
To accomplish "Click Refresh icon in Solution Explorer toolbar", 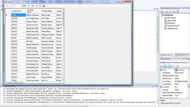I will [x=170, y=12].
